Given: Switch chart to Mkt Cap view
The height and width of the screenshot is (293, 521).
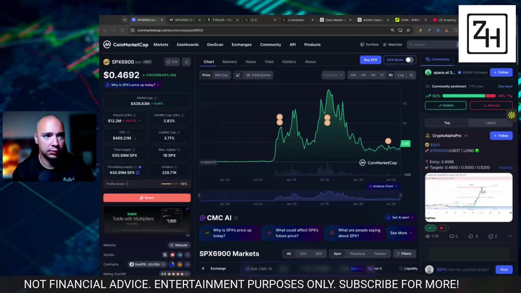Looking at the screenshot, I should pos(221,75).
